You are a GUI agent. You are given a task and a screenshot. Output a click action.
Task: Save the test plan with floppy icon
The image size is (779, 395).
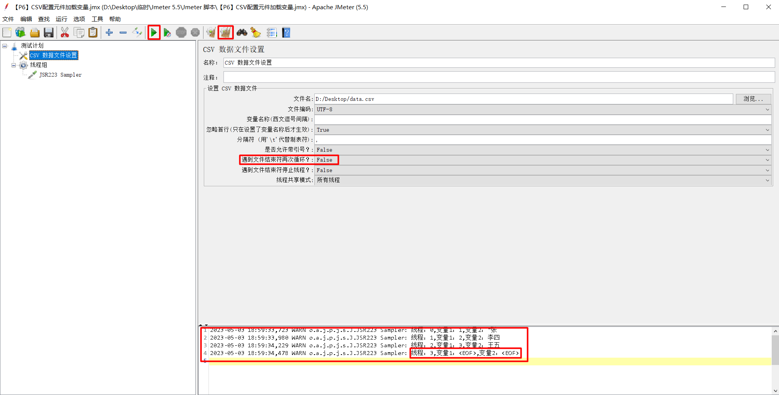(48, 33)
